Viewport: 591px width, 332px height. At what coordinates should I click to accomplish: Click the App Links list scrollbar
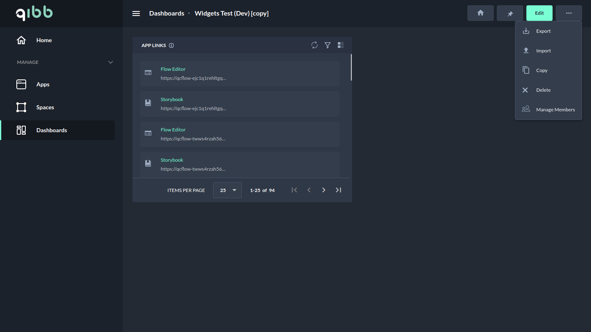[351, 68]
